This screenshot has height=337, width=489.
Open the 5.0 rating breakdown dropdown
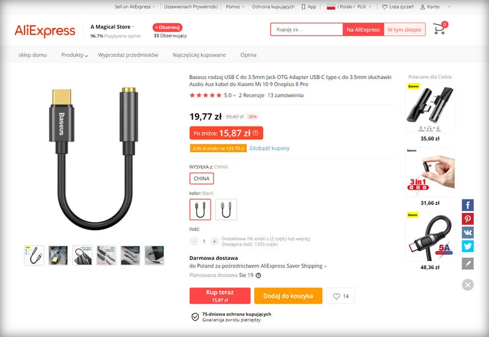click(230, 95)
